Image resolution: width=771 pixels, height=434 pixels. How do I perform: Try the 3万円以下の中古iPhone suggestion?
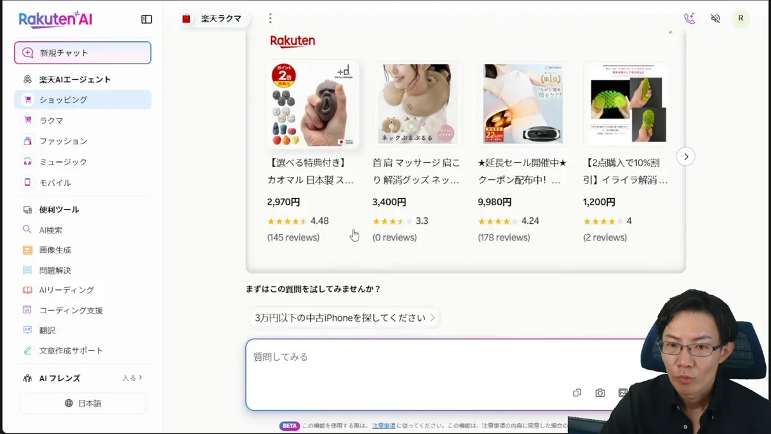[x=344, y=318]
